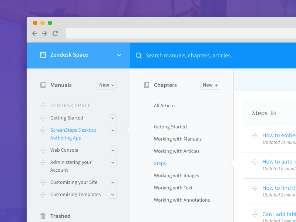Click the Chapters book icon
The height and width of the screenshot is (222, 296).
[x=147, y=85]
